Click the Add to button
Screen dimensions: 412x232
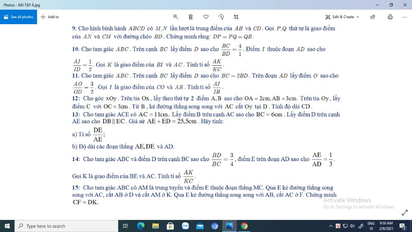click(x=50, y=17)
